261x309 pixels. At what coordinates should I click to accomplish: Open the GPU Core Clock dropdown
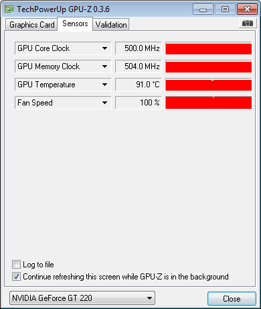click(104, 48)
